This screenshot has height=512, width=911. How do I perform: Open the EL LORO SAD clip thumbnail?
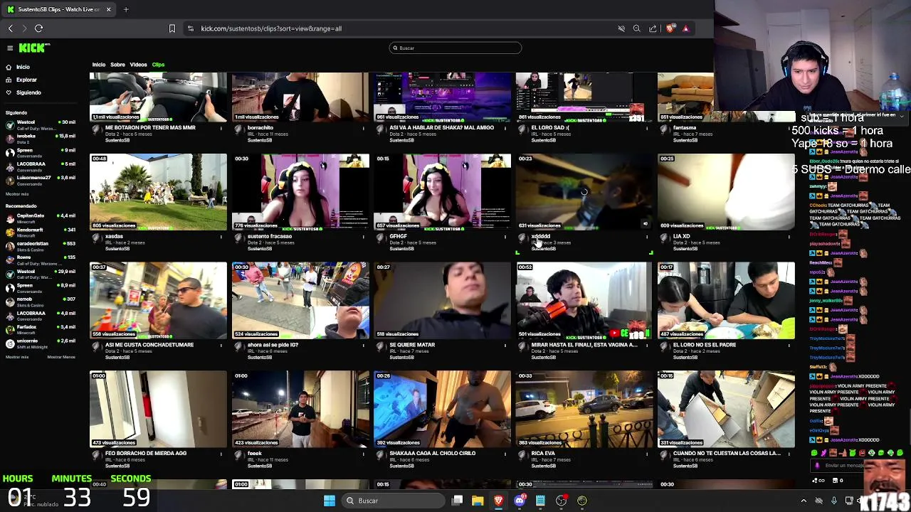pyautogui.click(x=584, y=97)
